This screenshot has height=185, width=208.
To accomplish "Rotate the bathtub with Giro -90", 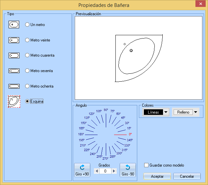I will click(128, 170).
